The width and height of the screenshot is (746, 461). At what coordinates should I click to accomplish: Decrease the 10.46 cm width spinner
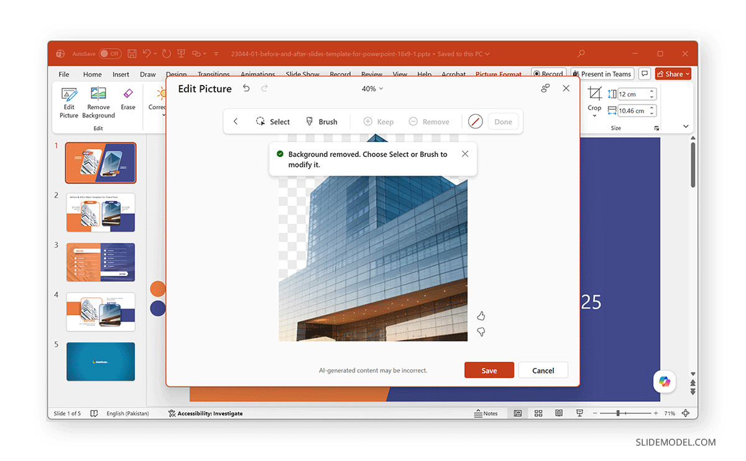(x=652, y=114)
